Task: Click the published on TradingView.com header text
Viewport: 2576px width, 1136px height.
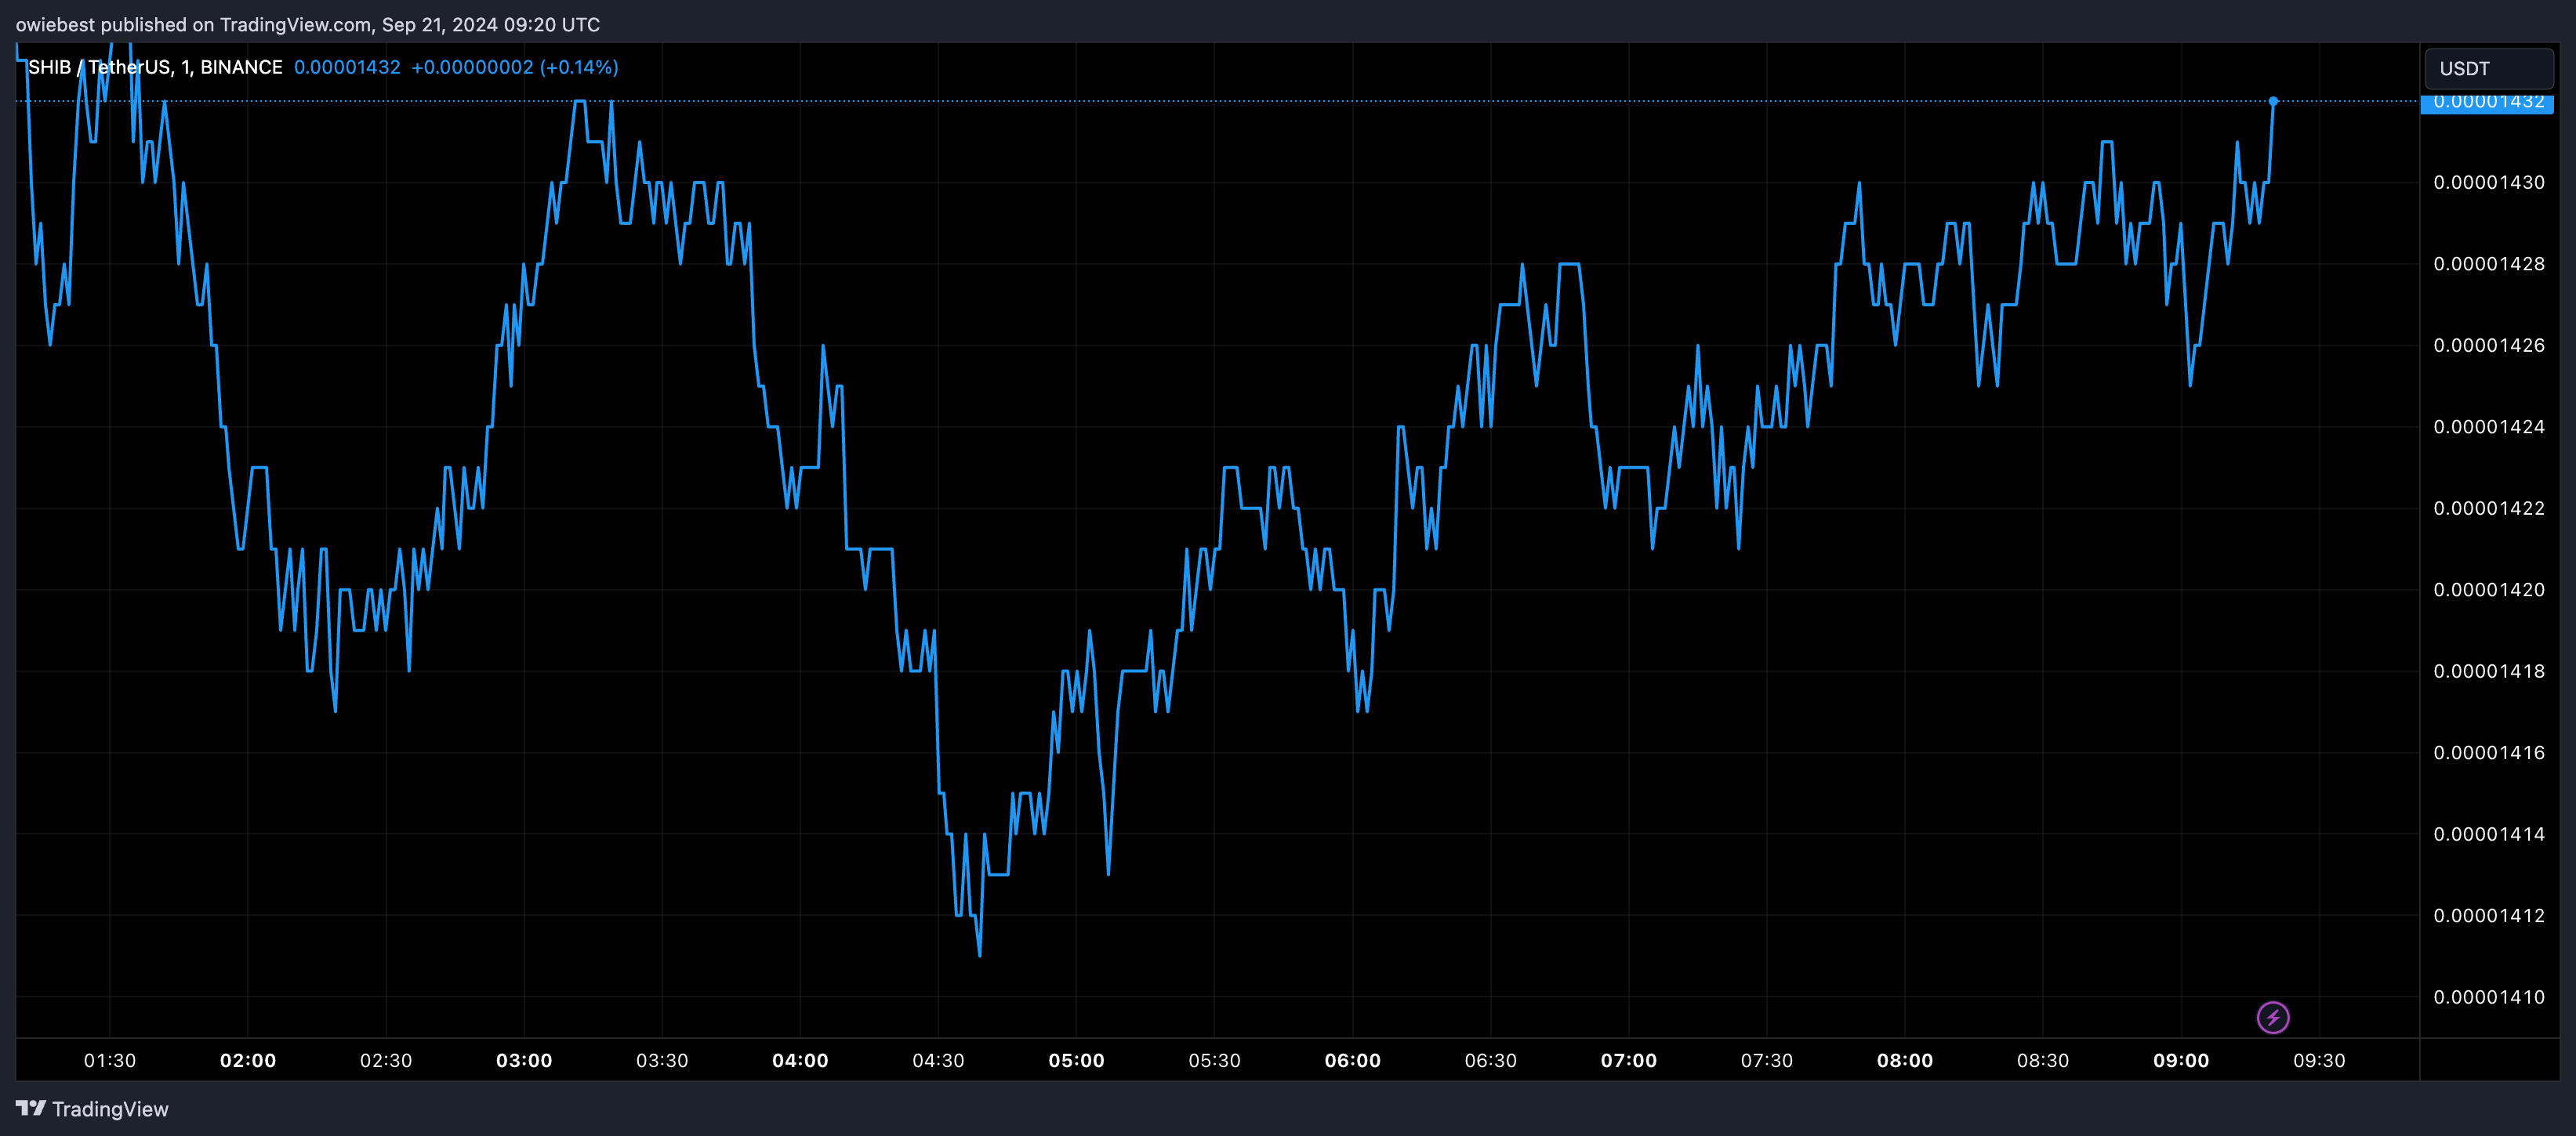Action: (308, 24)
